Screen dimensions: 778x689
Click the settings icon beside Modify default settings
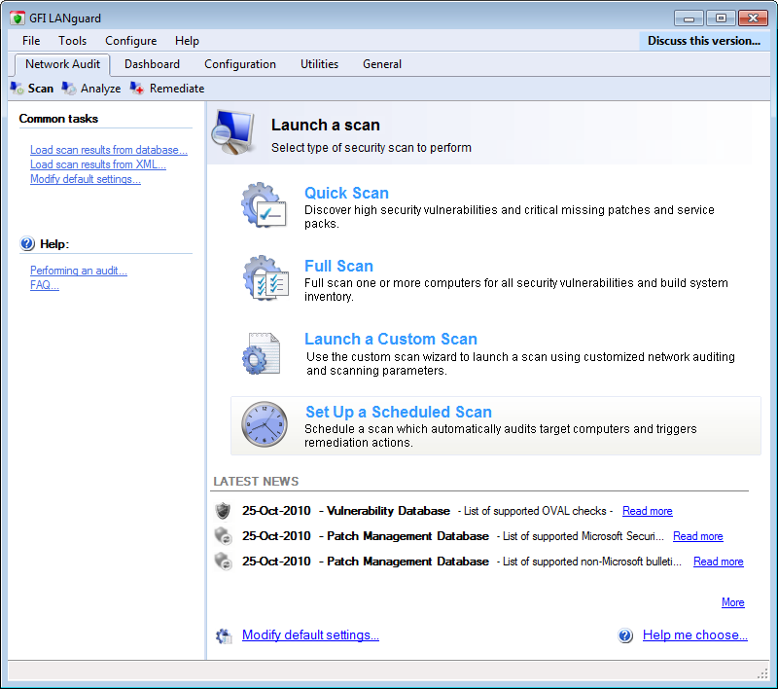224,635
